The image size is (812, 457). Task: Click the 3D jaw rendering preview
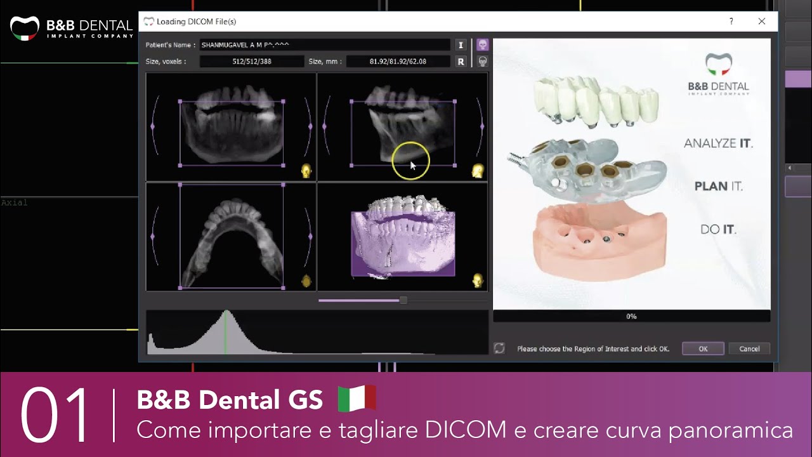click(x=403, y=236)
